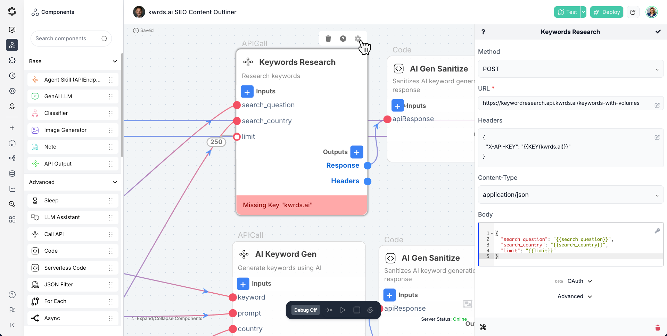Click the Missing Key kwrds.ai error banner
667x336 pixels.
coord(302,205)
